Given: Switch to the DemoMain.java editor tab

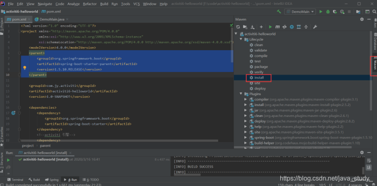Looking at the screenshot, I should [50, 19].
